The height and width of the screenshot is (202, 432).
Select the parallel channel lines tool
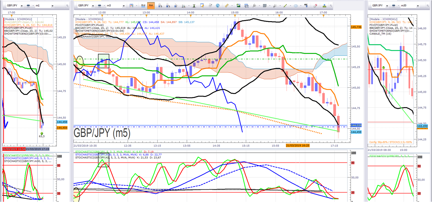pos(255,5)
